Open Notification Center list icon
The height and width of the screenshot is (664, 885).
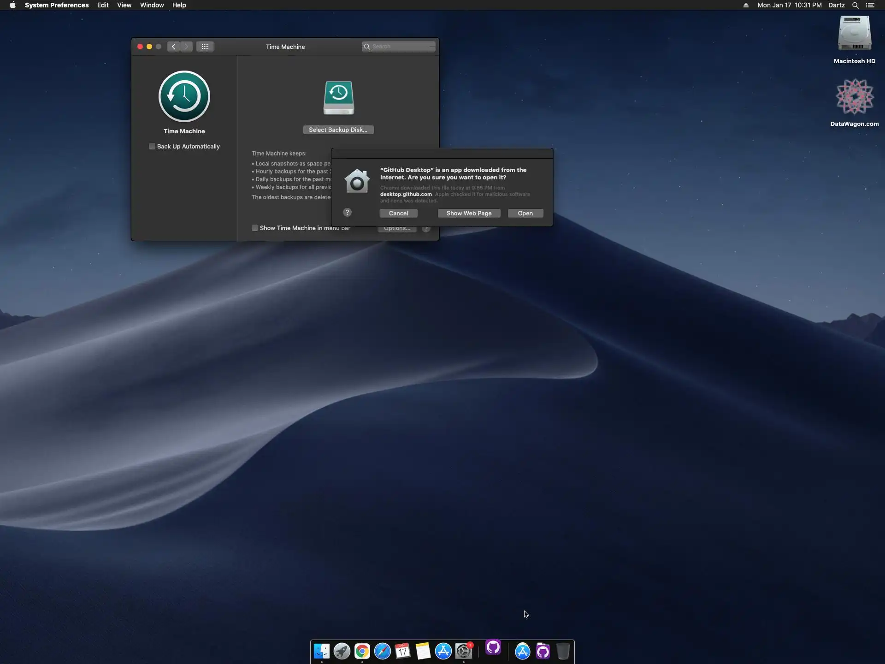[870, 5]
